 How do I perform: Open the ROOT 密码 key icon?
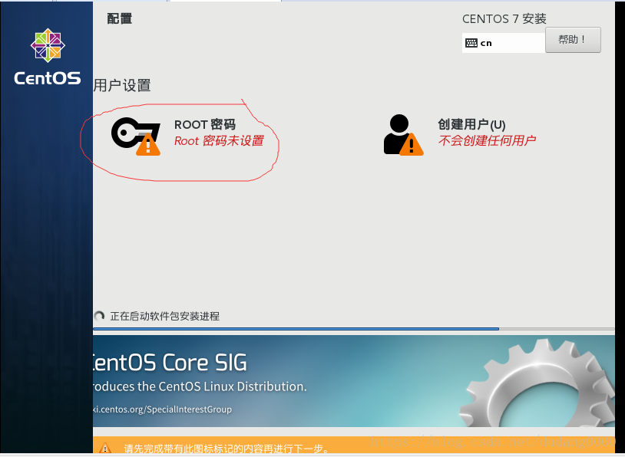(x=136, y=136)
